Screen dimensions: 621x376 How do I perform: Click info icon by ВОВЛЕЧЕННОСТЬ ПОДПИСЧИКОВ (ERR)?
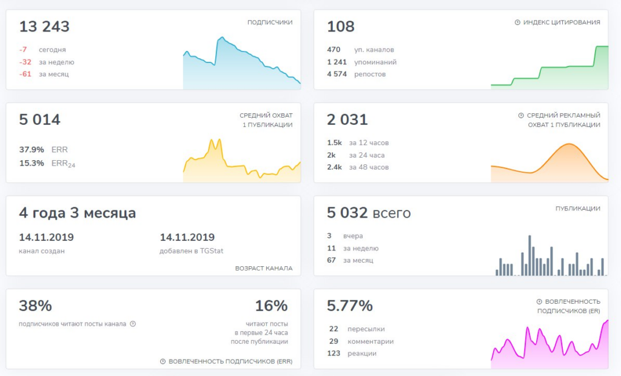163,361
